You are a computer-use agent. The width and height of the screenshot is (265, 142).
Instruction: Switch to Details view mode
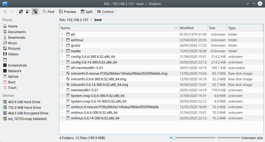pyautogui.click(x=35, y=12)
